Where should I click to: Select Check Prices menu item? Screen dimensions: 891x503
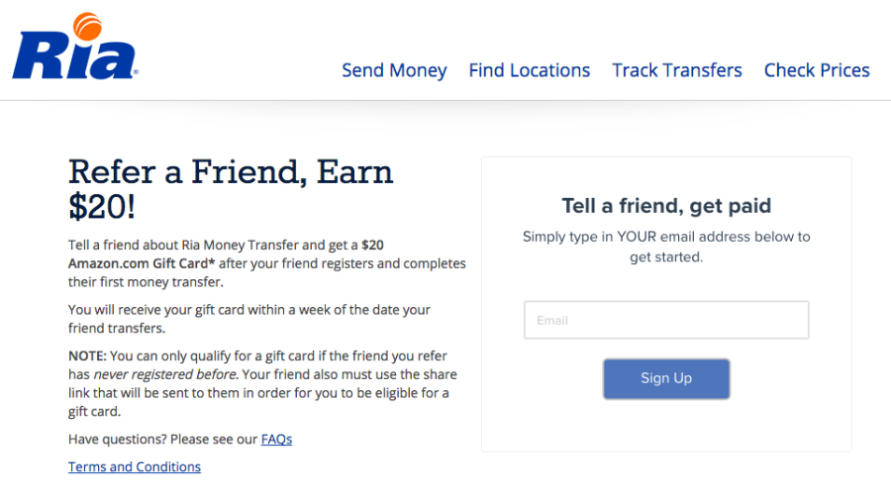point(816,70)
